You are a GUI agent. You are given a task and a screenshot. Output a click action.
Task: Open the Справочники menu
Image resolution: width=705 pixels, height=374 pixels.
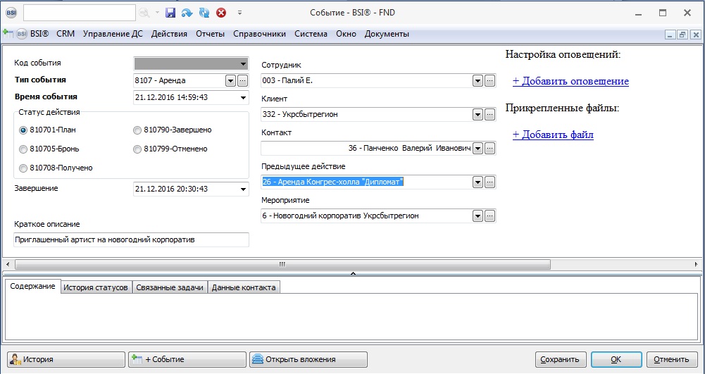[259, 34]
